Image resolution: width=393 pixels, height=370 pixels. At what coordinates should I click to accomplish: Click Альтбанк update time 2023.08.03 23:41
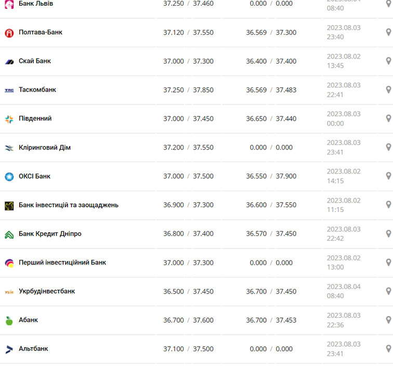coord(344,349)
